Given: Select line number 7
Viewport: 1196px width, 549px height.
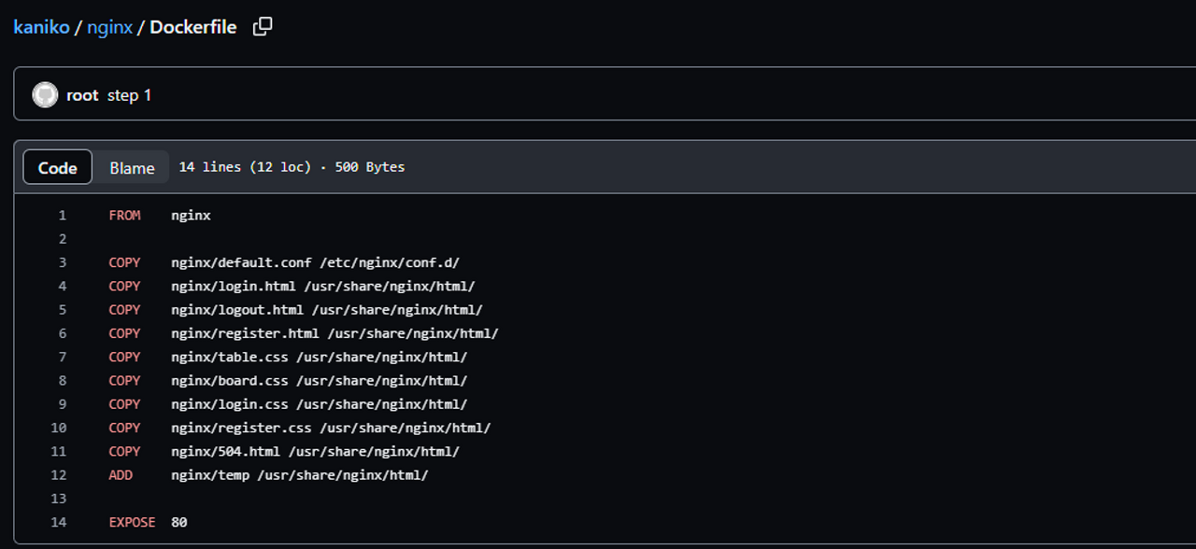Looking at the screenshot, I should coord(63,358).
